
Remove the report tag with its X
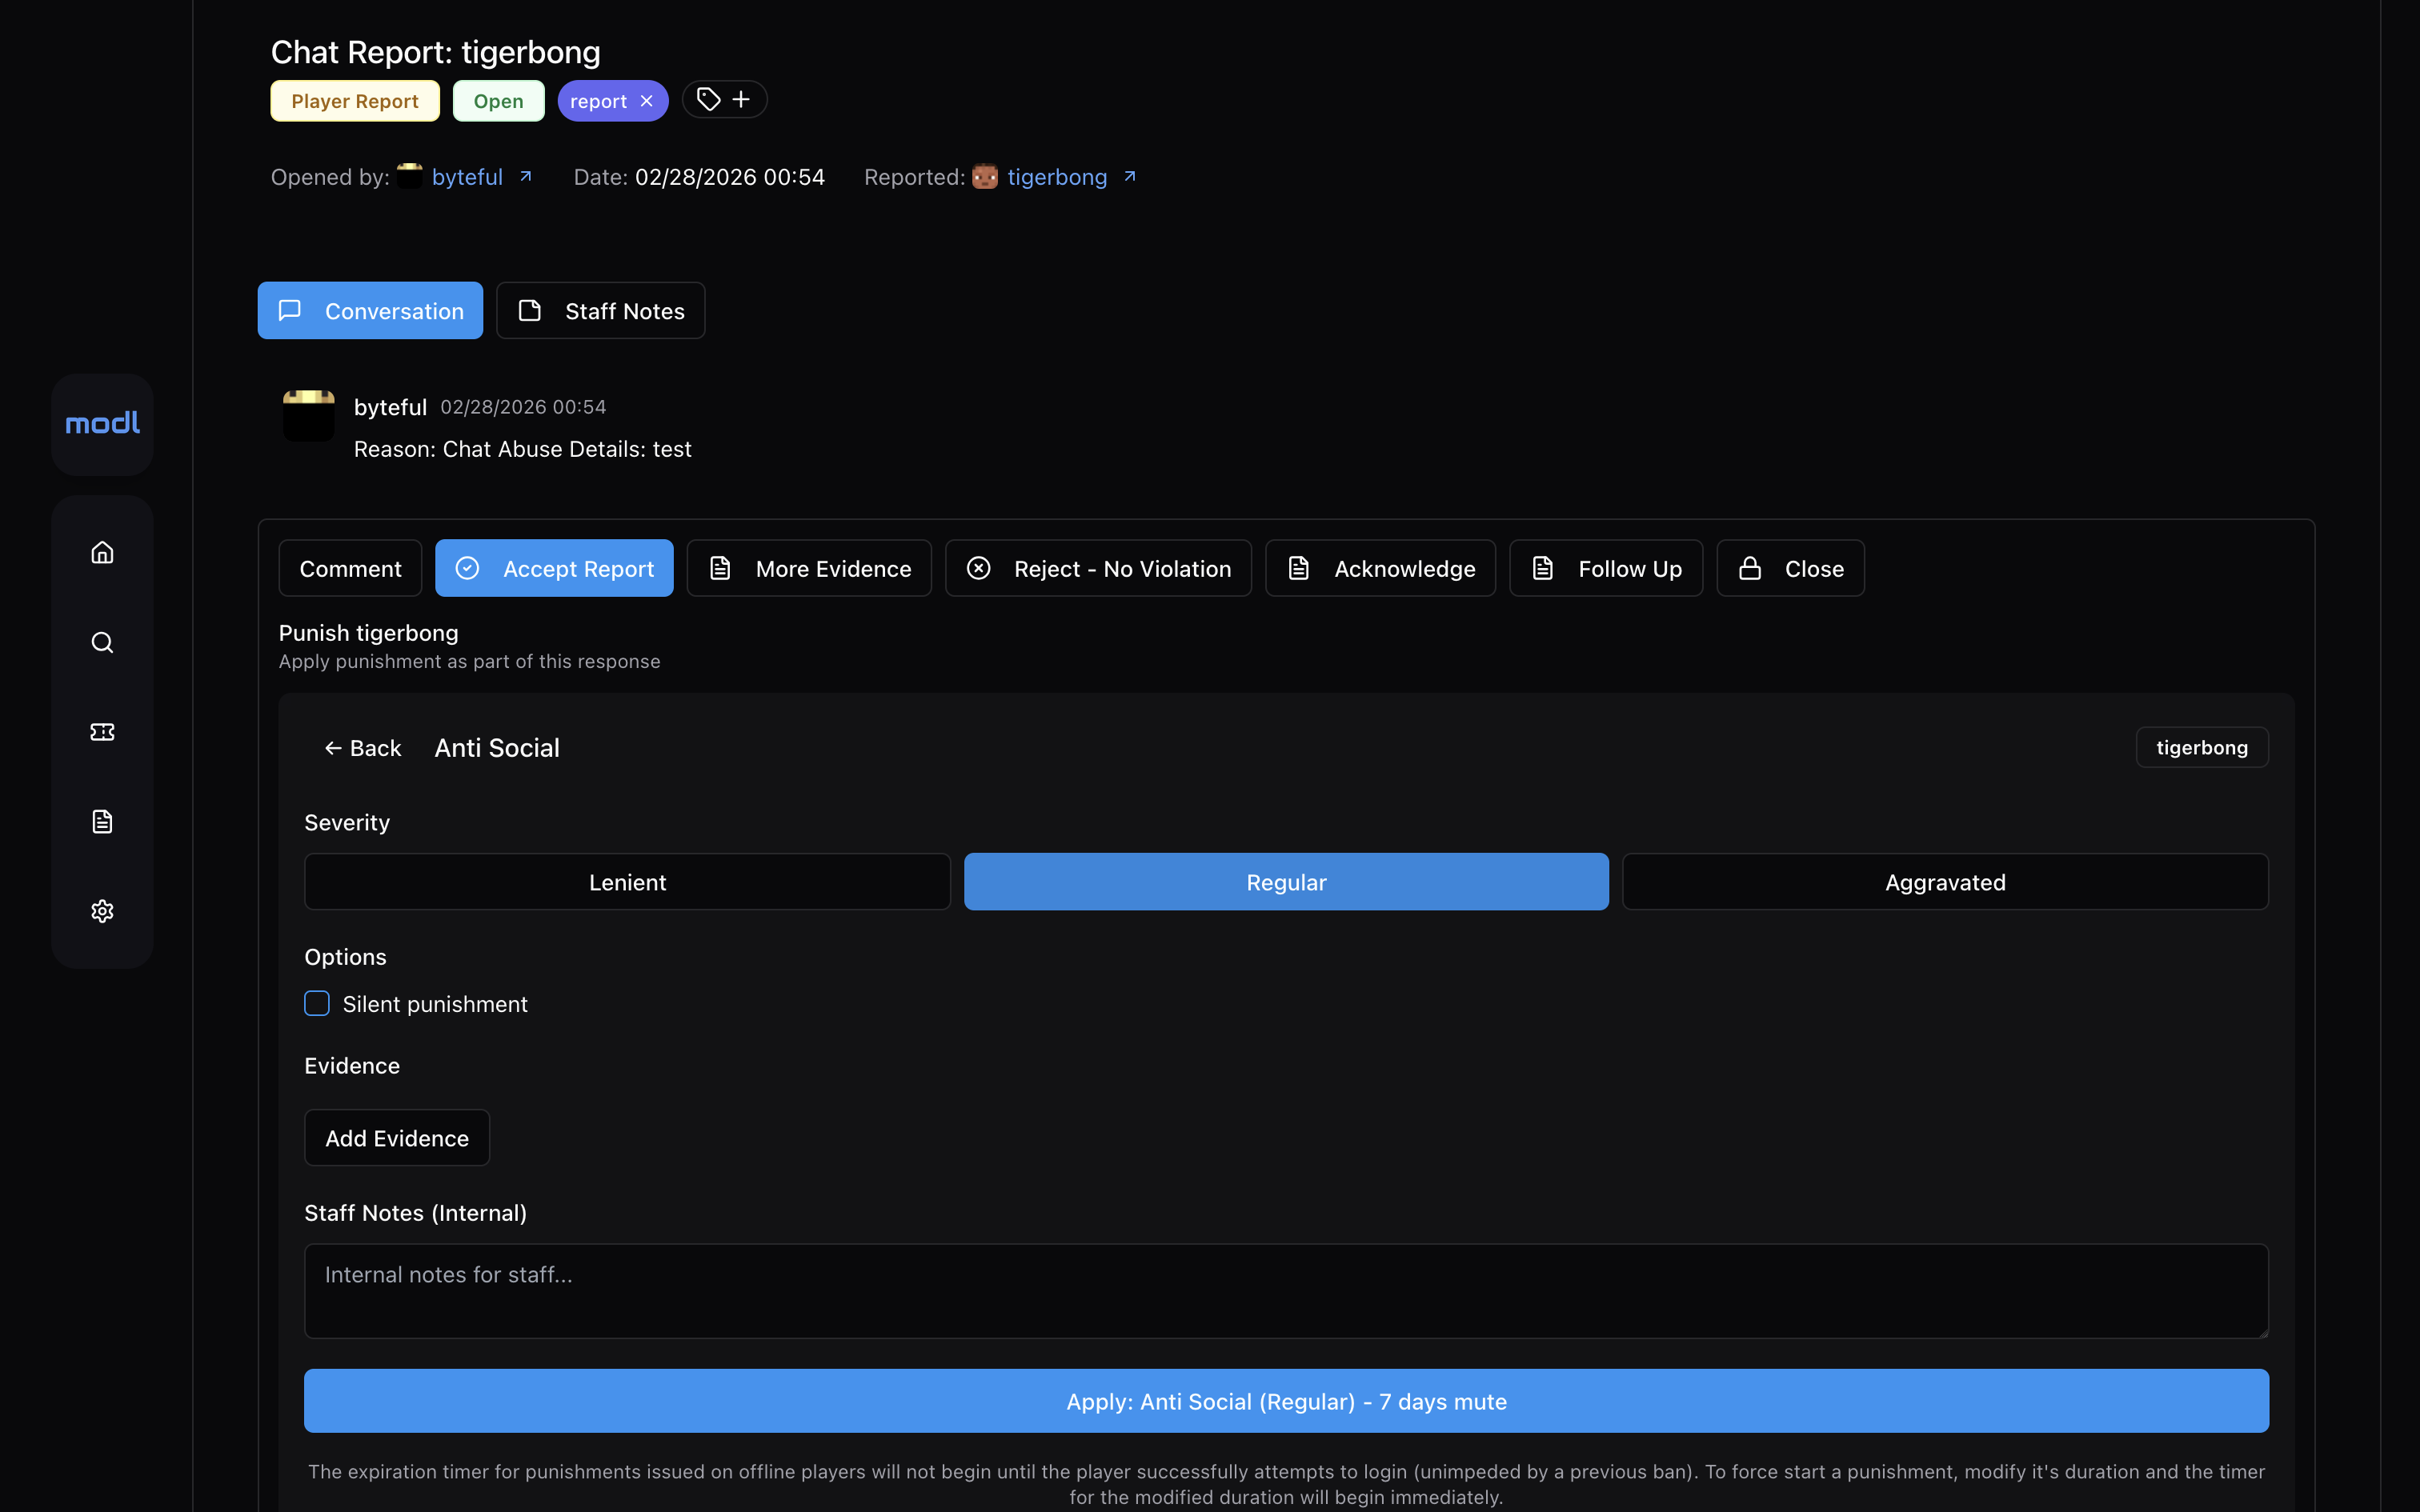pyautogui.click(x=647, y=101)
